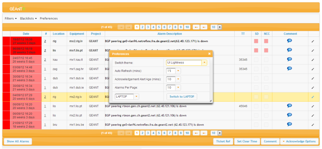Open comment bubble for 19/07/12 16:50 alarm
The height and width of the screenshot is (149, 322).
(289, 41)
